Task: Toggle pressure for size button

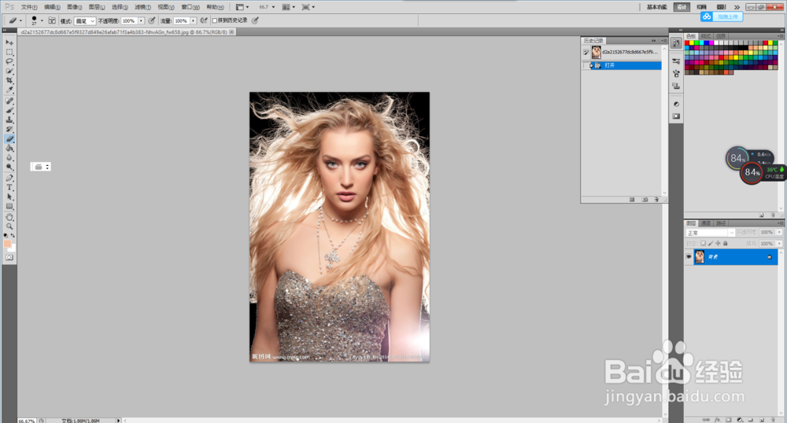Action: click(255, 20)
